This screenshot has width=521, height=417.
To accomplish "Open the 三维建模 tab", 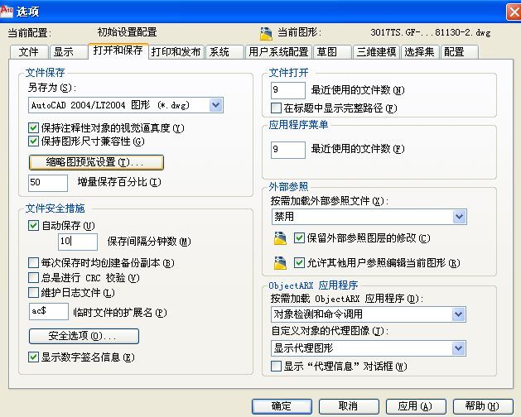I will click(374, 51).
